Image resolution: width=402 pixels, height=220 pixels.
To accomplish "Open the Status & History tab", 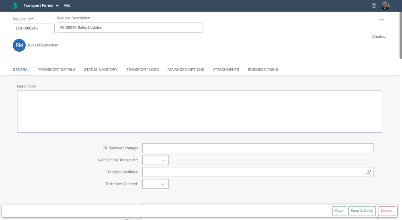I will [x=101, y=70].
